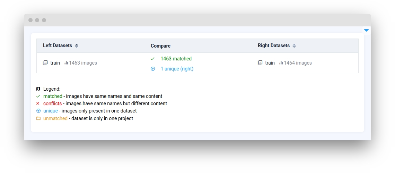Open the 1 unique (right) results
395x175 pixels.
point(177,69)
